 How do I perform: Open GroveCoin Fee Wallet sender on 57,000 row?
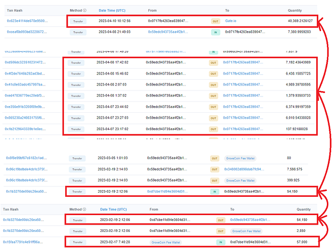coord(166,242)
